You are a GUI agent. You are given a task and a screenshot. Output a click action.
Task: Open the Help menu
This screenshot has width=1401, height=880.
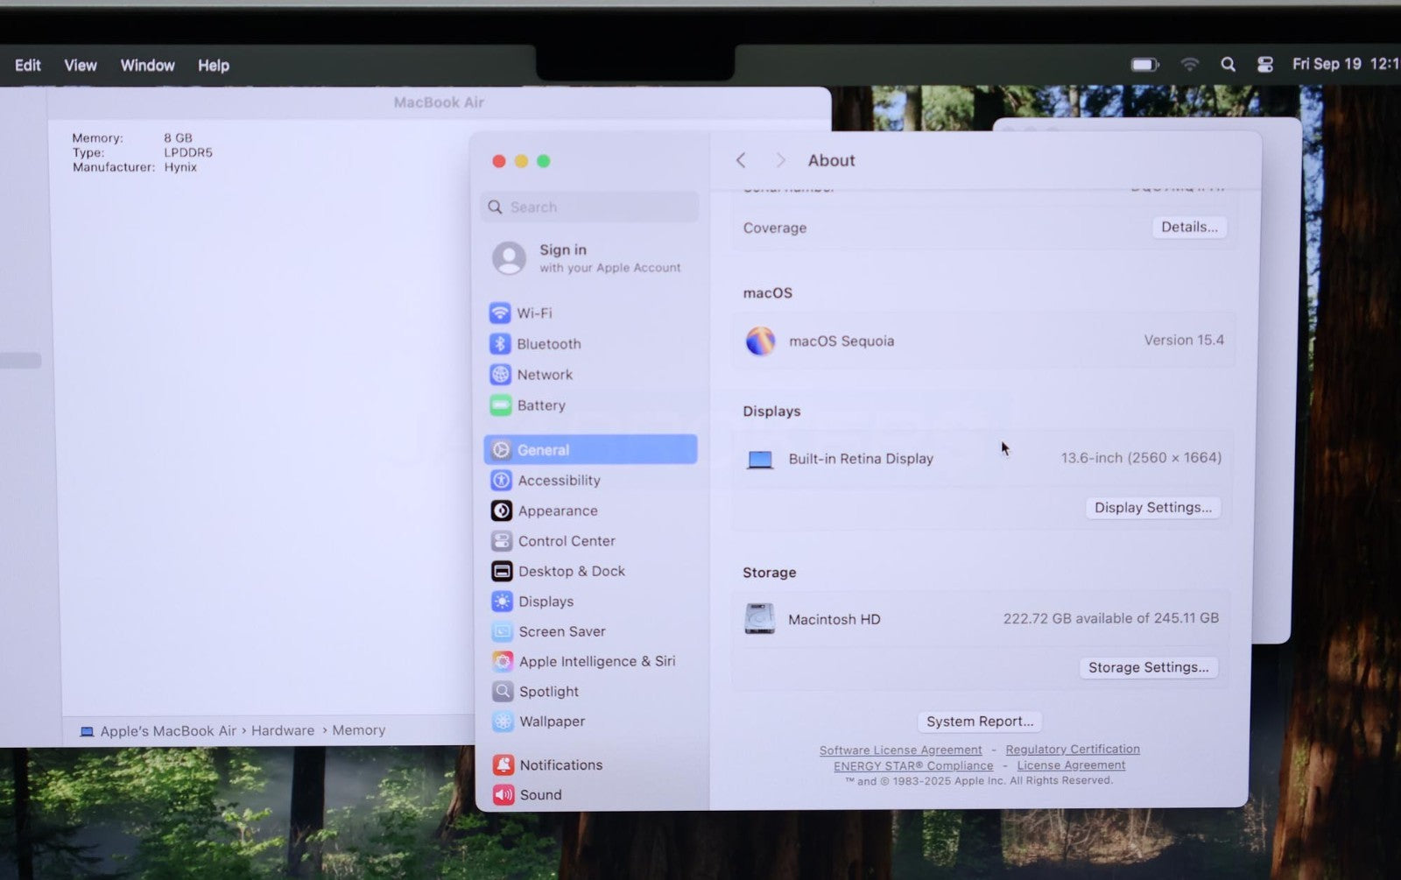[x=213, y=66]
